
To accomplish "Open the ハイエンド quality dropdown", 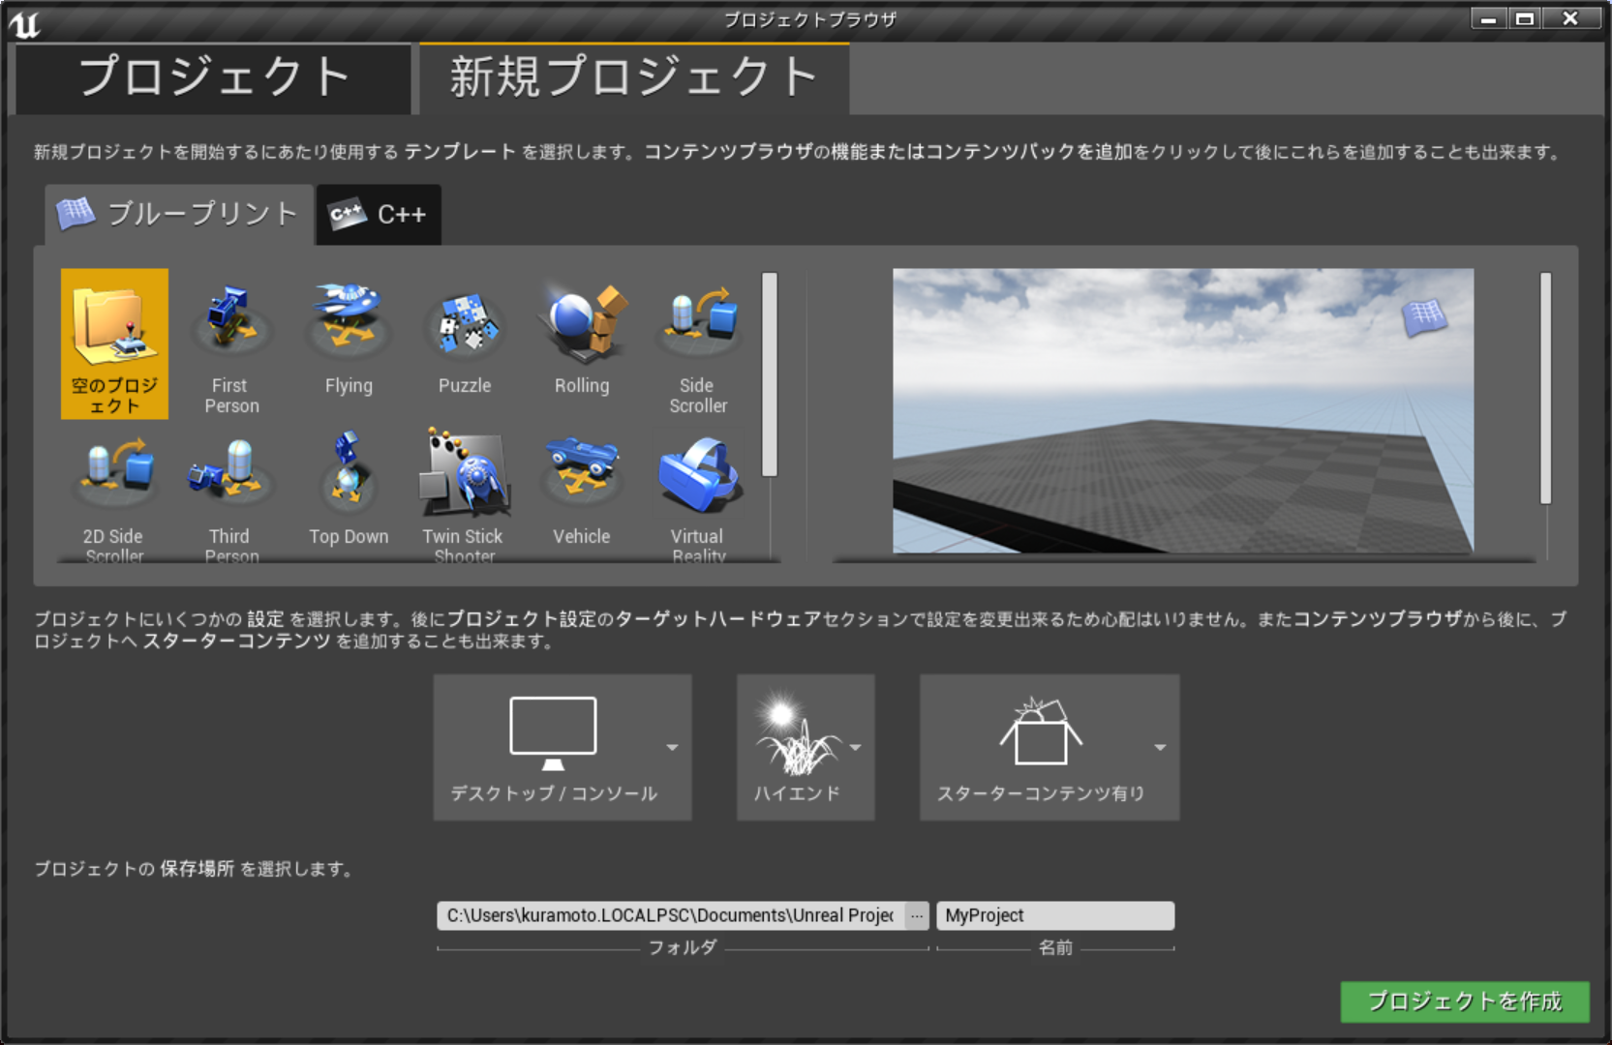I will (x=856, y=747).
